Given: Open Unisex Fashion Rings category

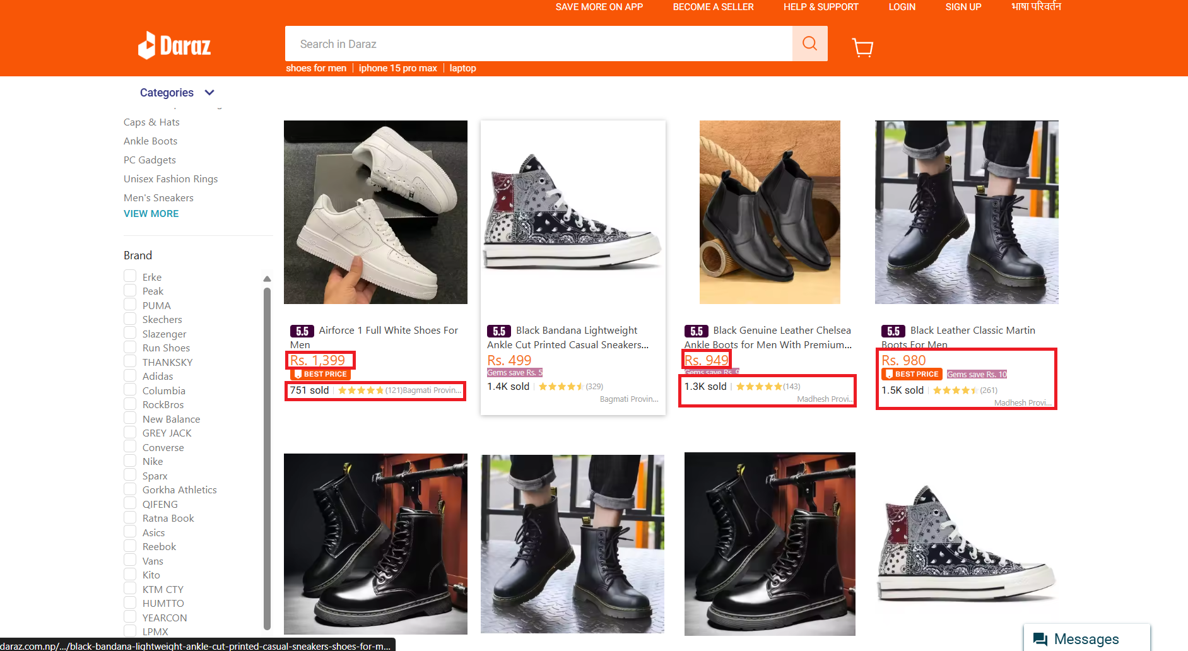Looking at the screenshot, I should click(170, 179).
